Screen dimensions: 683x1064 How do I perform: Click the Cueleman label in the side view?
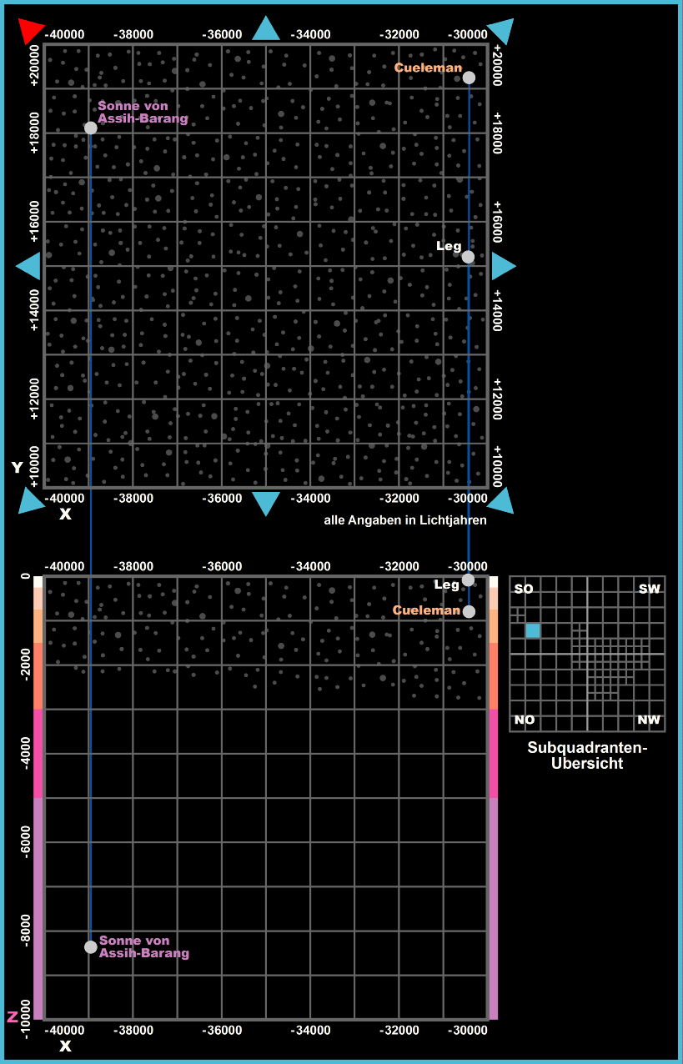pyautogui.click(x=426, y=610)
